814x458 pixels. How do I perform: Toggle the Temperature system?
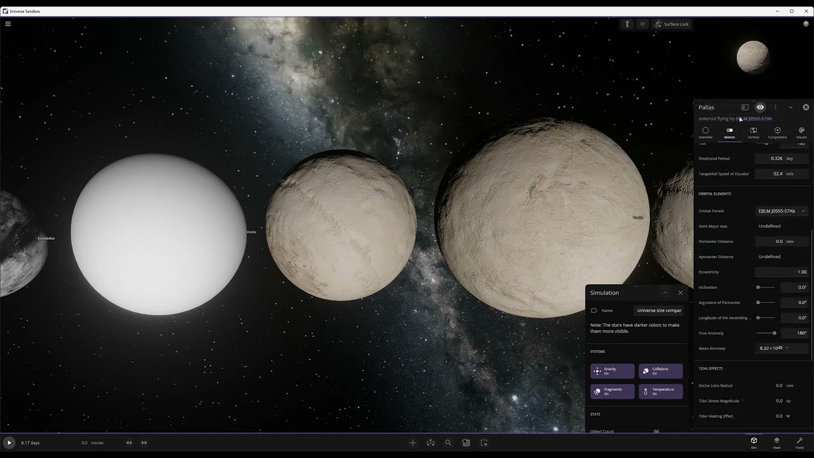[661, 391]
